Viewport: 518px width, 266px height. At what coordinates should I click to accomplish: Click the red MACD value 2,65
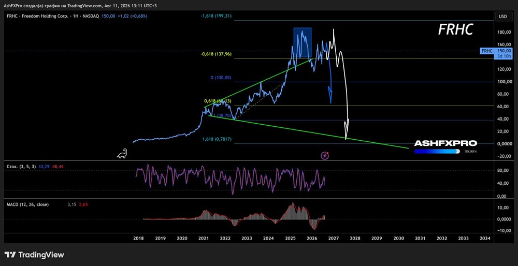(x=83, y=204)
